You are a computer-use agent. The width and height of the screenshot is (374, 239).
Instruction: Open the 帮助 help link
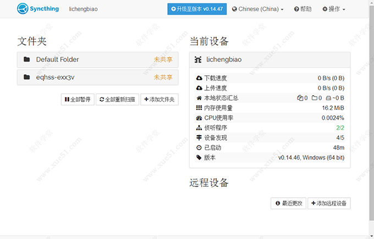tap(302, 9)
